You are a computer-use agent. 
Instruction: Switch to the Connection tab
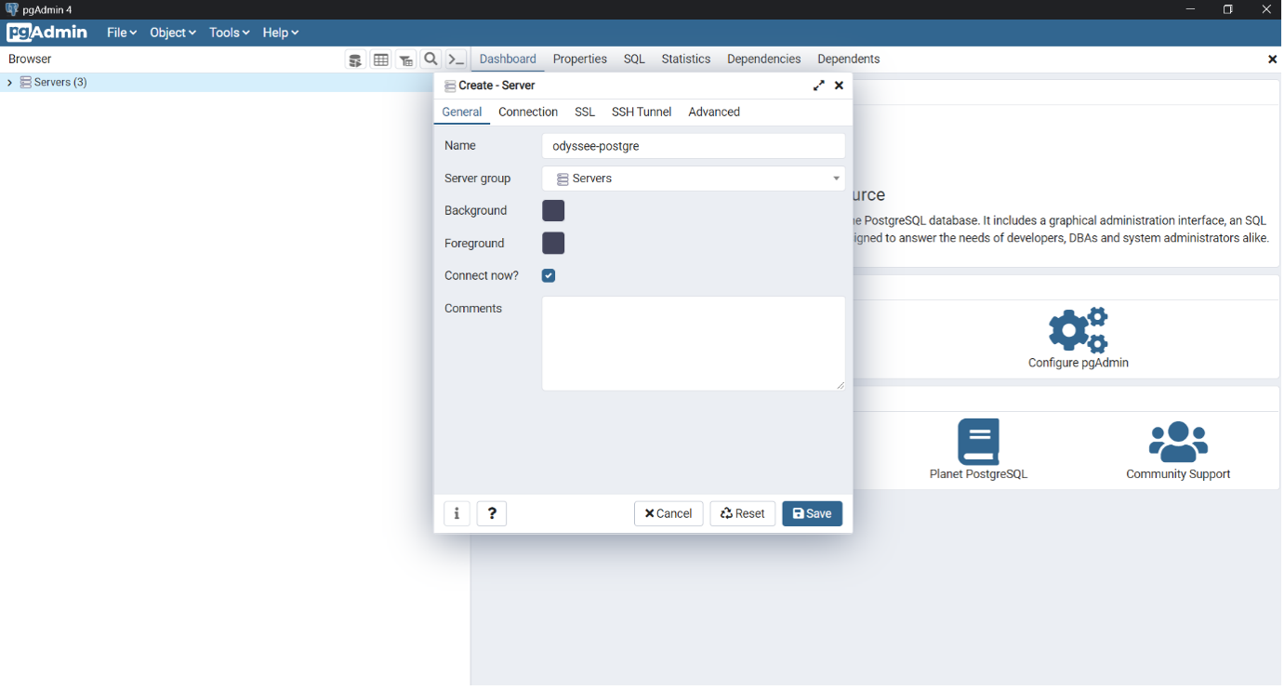528,113
